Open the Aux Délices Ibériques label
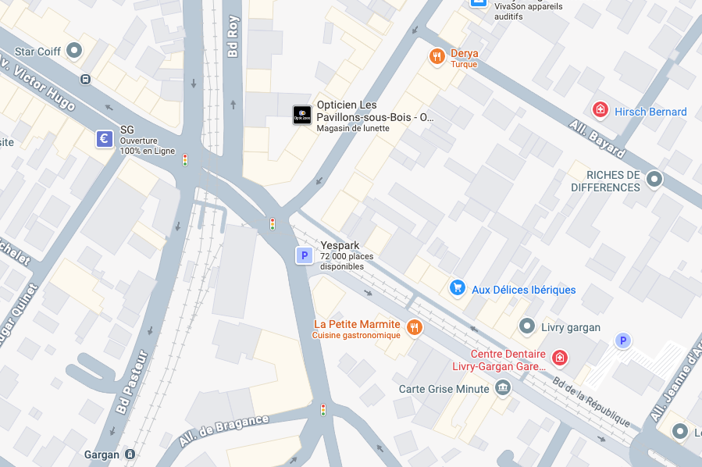This screenshot has width=702, height=467. [x=524, y=290]
